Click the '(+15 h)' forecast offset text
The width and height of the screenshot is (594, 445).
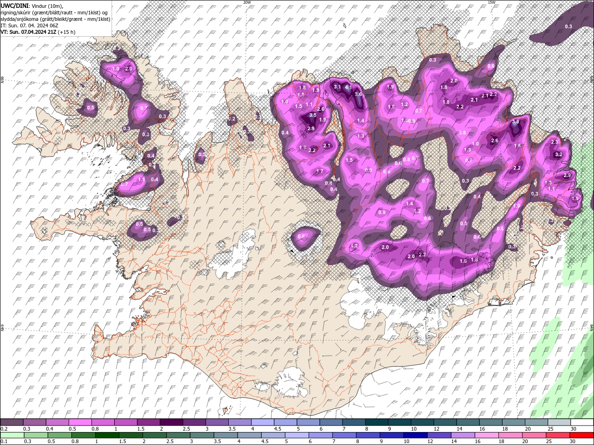click(x=67, y=32)
